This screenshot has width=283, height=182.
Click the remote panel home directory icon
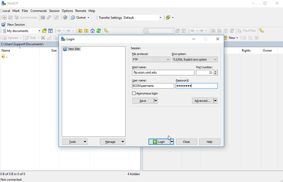pos(225,31)
